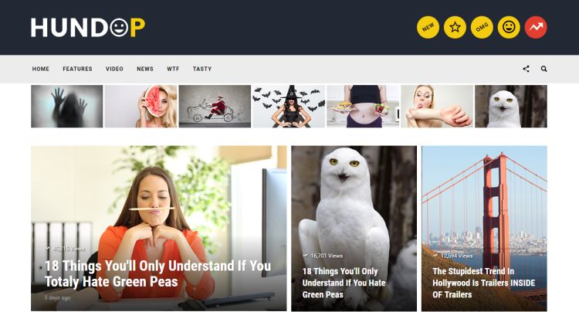Open the FEATURES menu item
Screen dimensions: 579x312
click(x=77, y=69)
